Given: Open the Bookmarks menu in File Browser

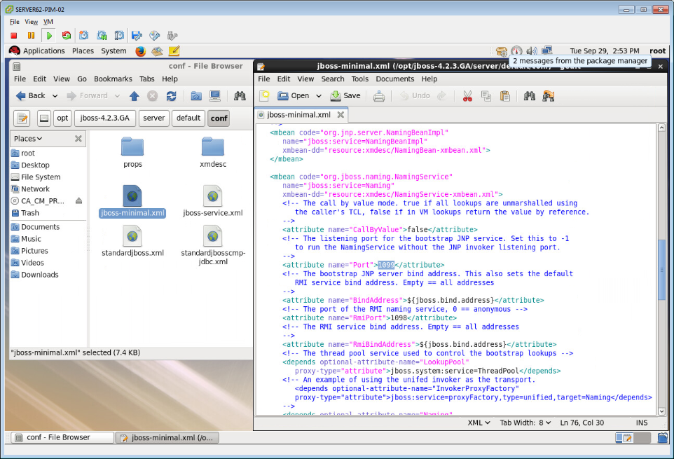Looking at the screenshot, I should [x=113, y=79].
